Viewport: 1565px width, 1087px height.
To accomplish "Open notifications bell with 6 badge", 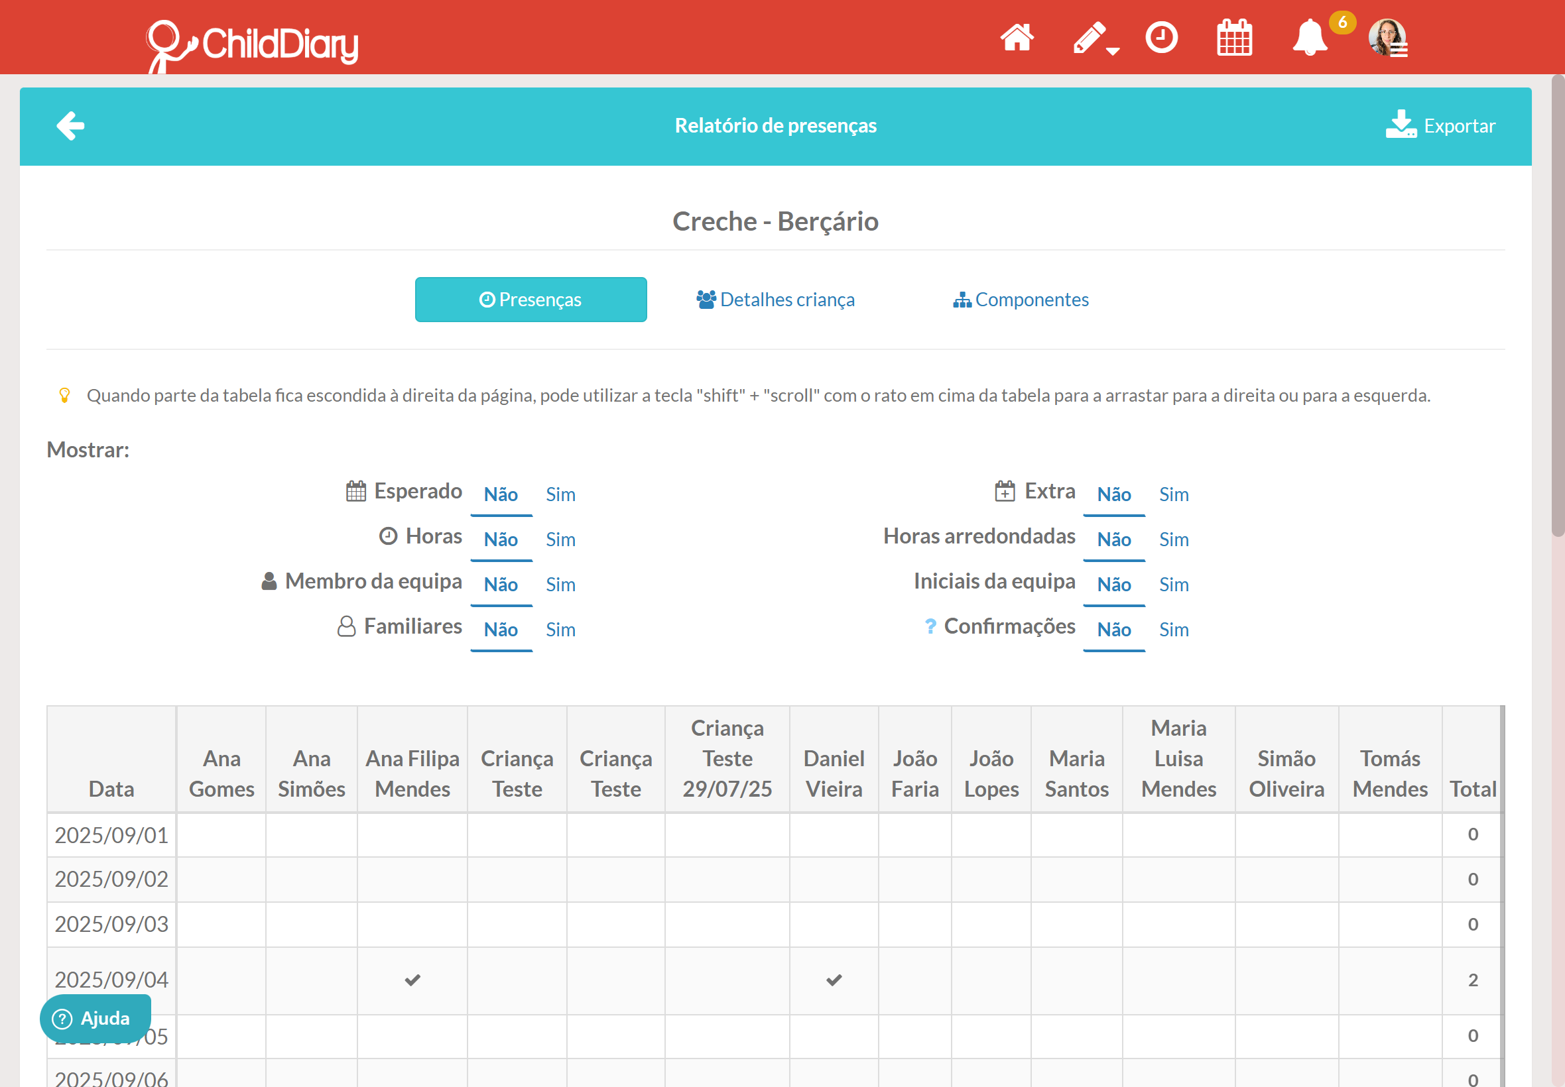I will point(1310,38).
